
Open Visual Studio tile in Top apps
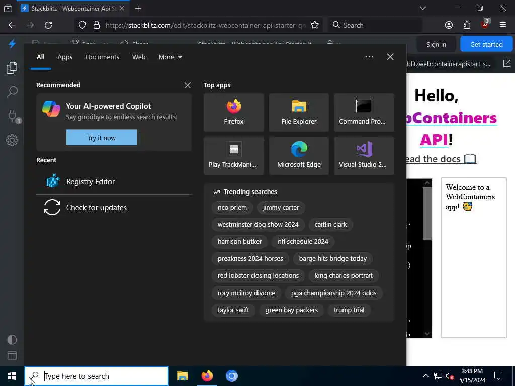(x=364, y=156)
